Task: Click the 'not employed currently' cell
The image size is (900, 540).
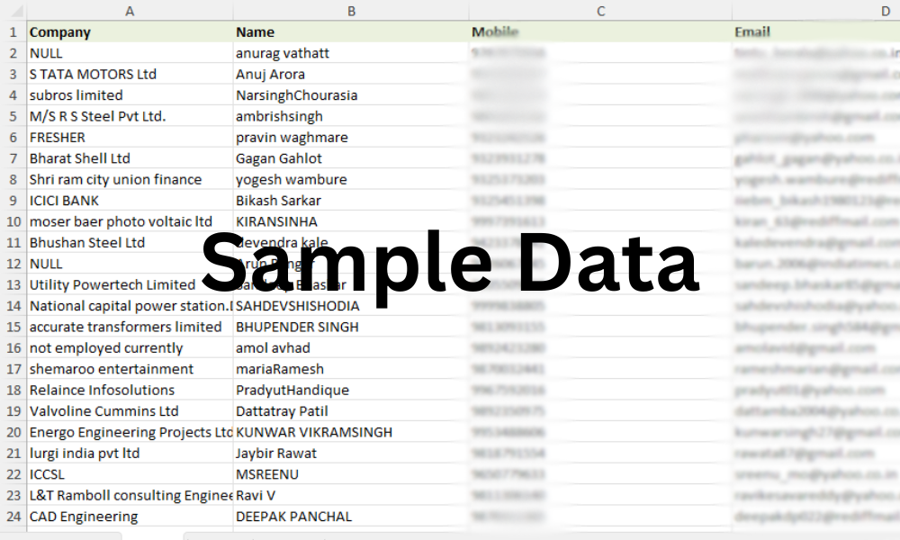Action: pyautogui.click(x=130, y=348)
